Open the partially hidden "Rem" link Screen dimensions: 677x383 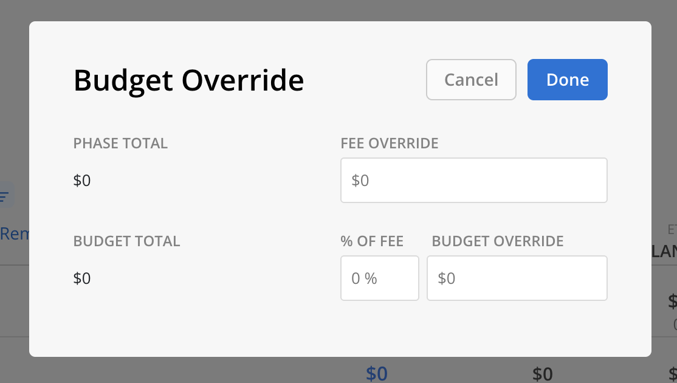point(14,233)
